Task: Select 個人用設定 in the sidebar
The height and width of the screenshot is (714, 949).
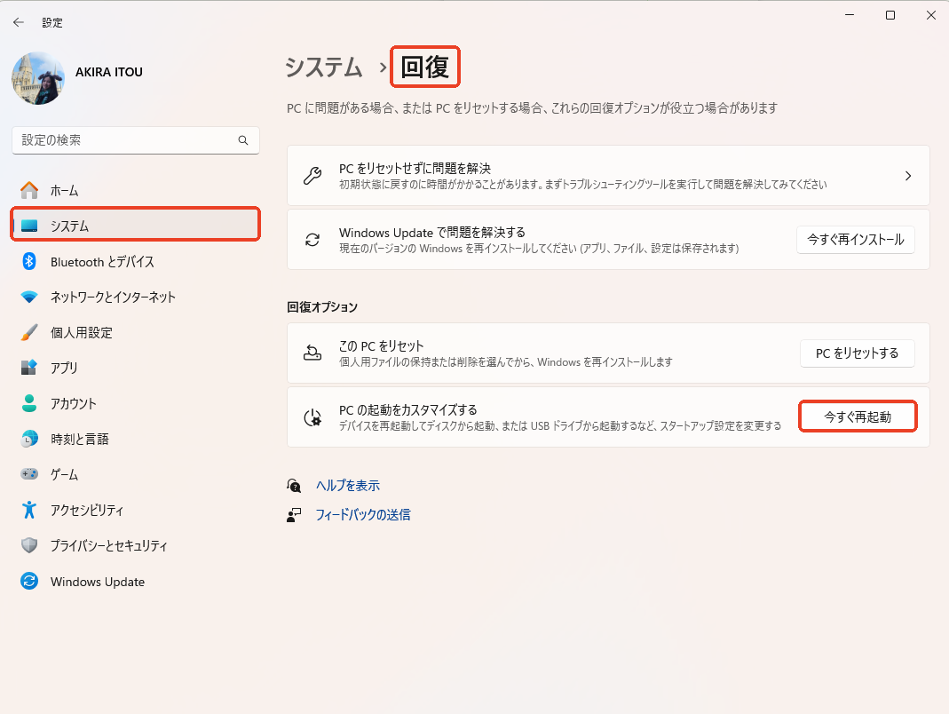Action: (81, 332)
